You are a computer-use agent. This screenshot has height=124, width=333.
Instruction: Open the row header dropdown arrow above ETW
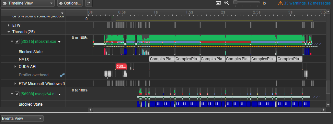pyautogui.click(x=62, y=13)
